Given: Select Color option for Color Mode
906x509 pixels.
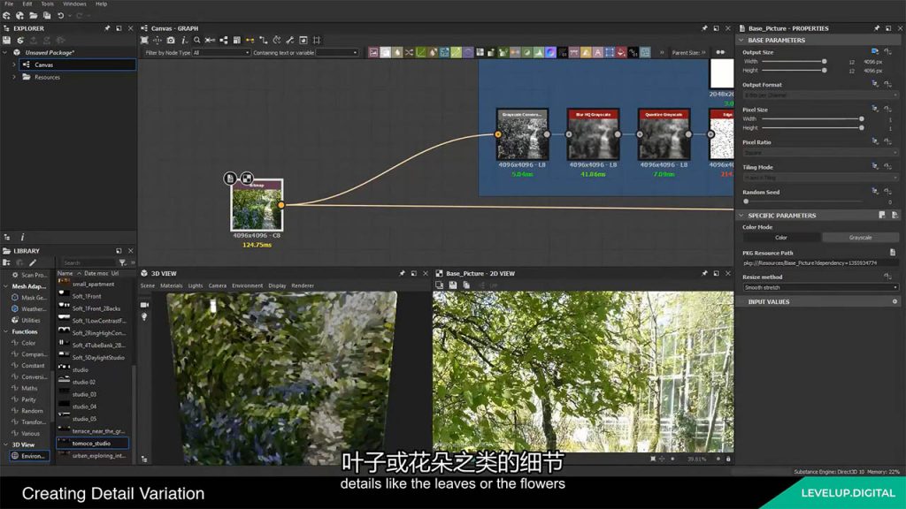Looking at the screenshot, I should pos(781,237).
